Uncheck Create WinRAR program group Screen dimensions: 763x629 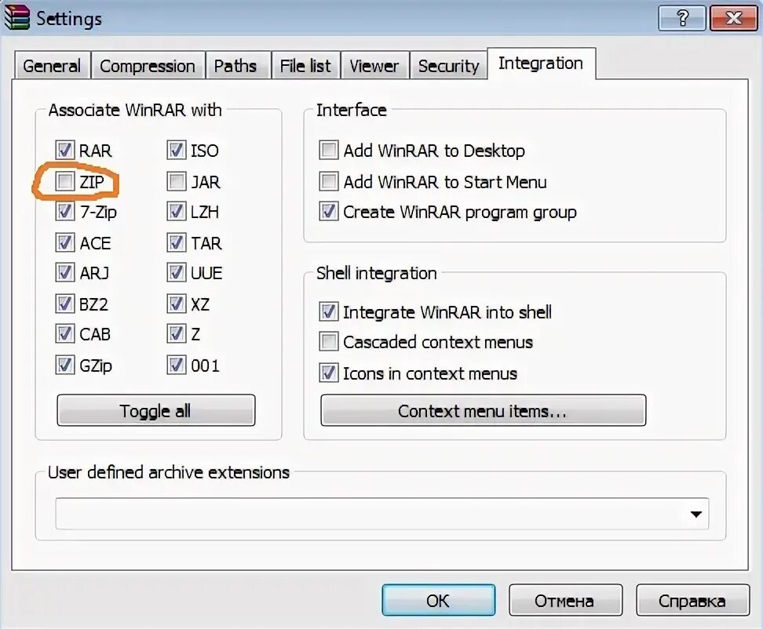328,212
